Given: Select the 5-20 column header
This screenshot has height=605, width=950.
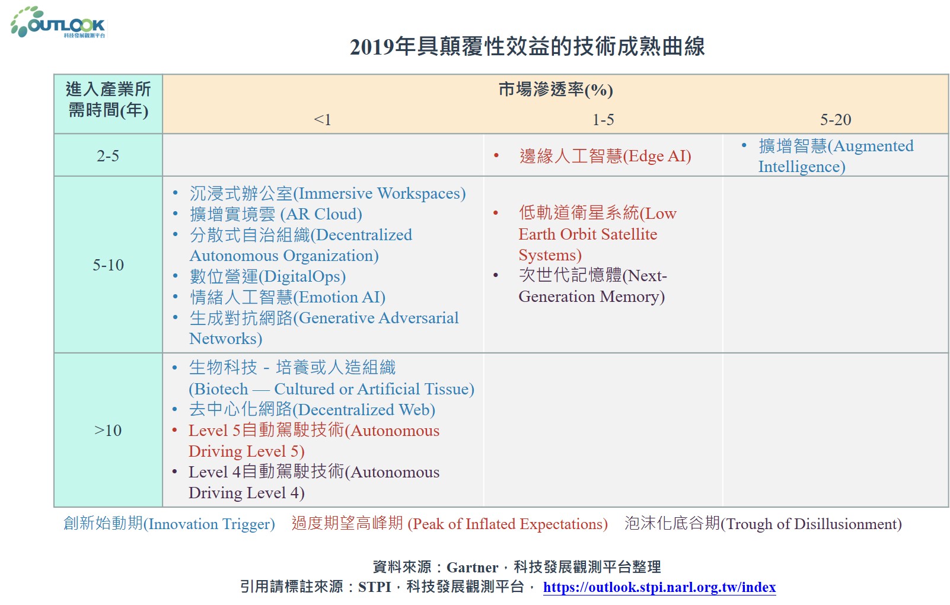Looking at the screenshot, I should click(835, 120).
